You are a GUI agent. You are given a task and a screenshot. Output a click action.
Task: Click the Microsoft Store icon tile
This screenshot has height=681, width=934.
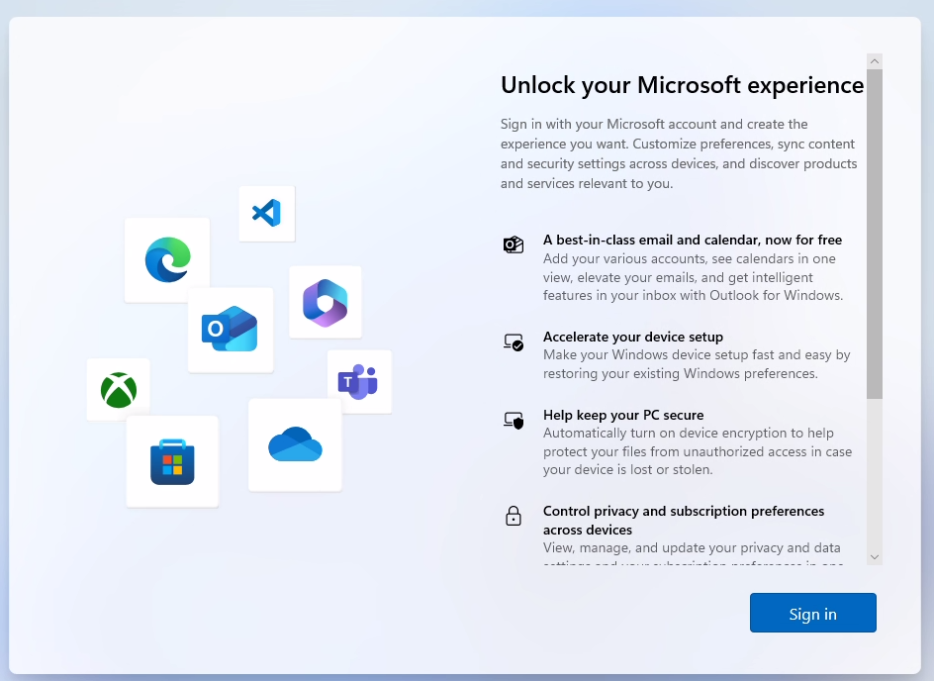point(173,461)
